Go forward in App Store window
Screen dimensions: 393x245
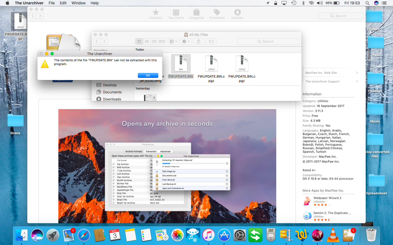[40, 16]
